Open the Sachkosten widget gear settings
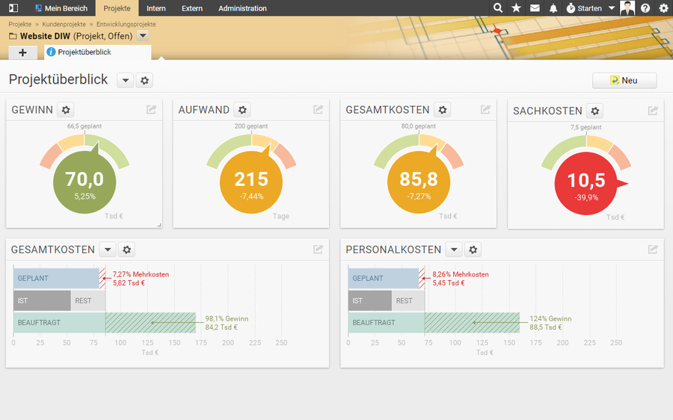673x420 pixels. [x=594, y=111]
